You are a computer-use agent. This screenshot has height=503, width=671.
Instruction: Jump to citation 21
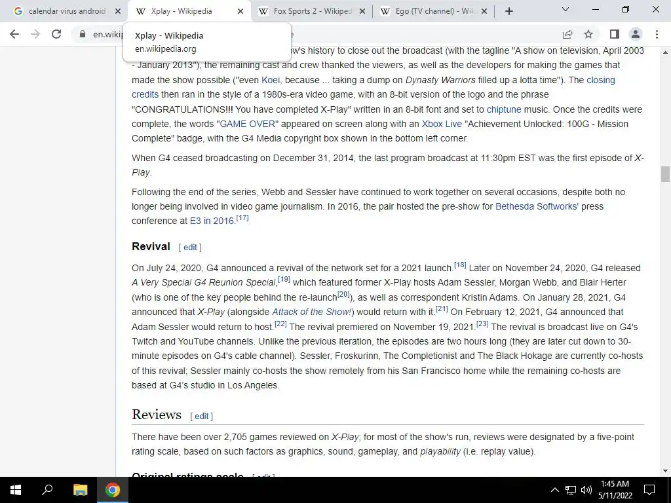click(x=442, y=309)
